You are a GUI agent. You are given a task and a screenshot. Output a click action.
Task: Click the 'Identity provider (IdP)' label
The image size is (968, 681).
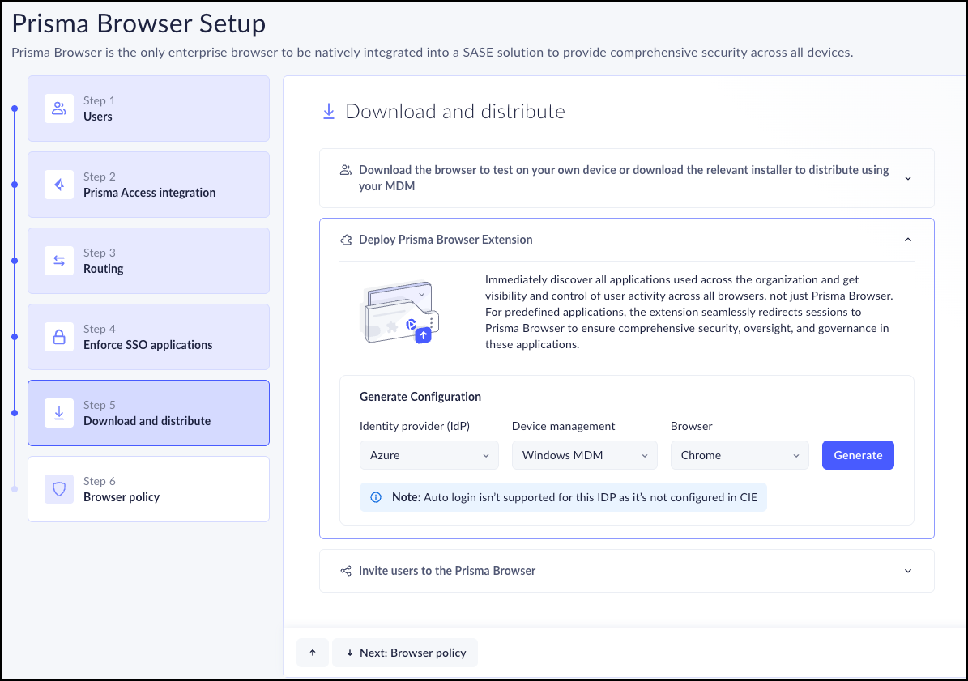coord(415,426)
